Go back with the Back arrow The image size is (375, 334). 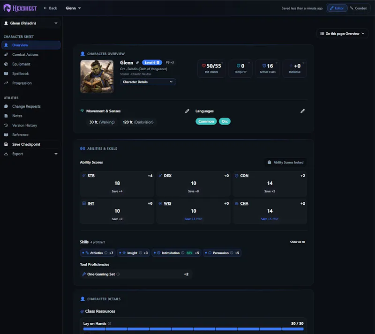coord(50,8)
